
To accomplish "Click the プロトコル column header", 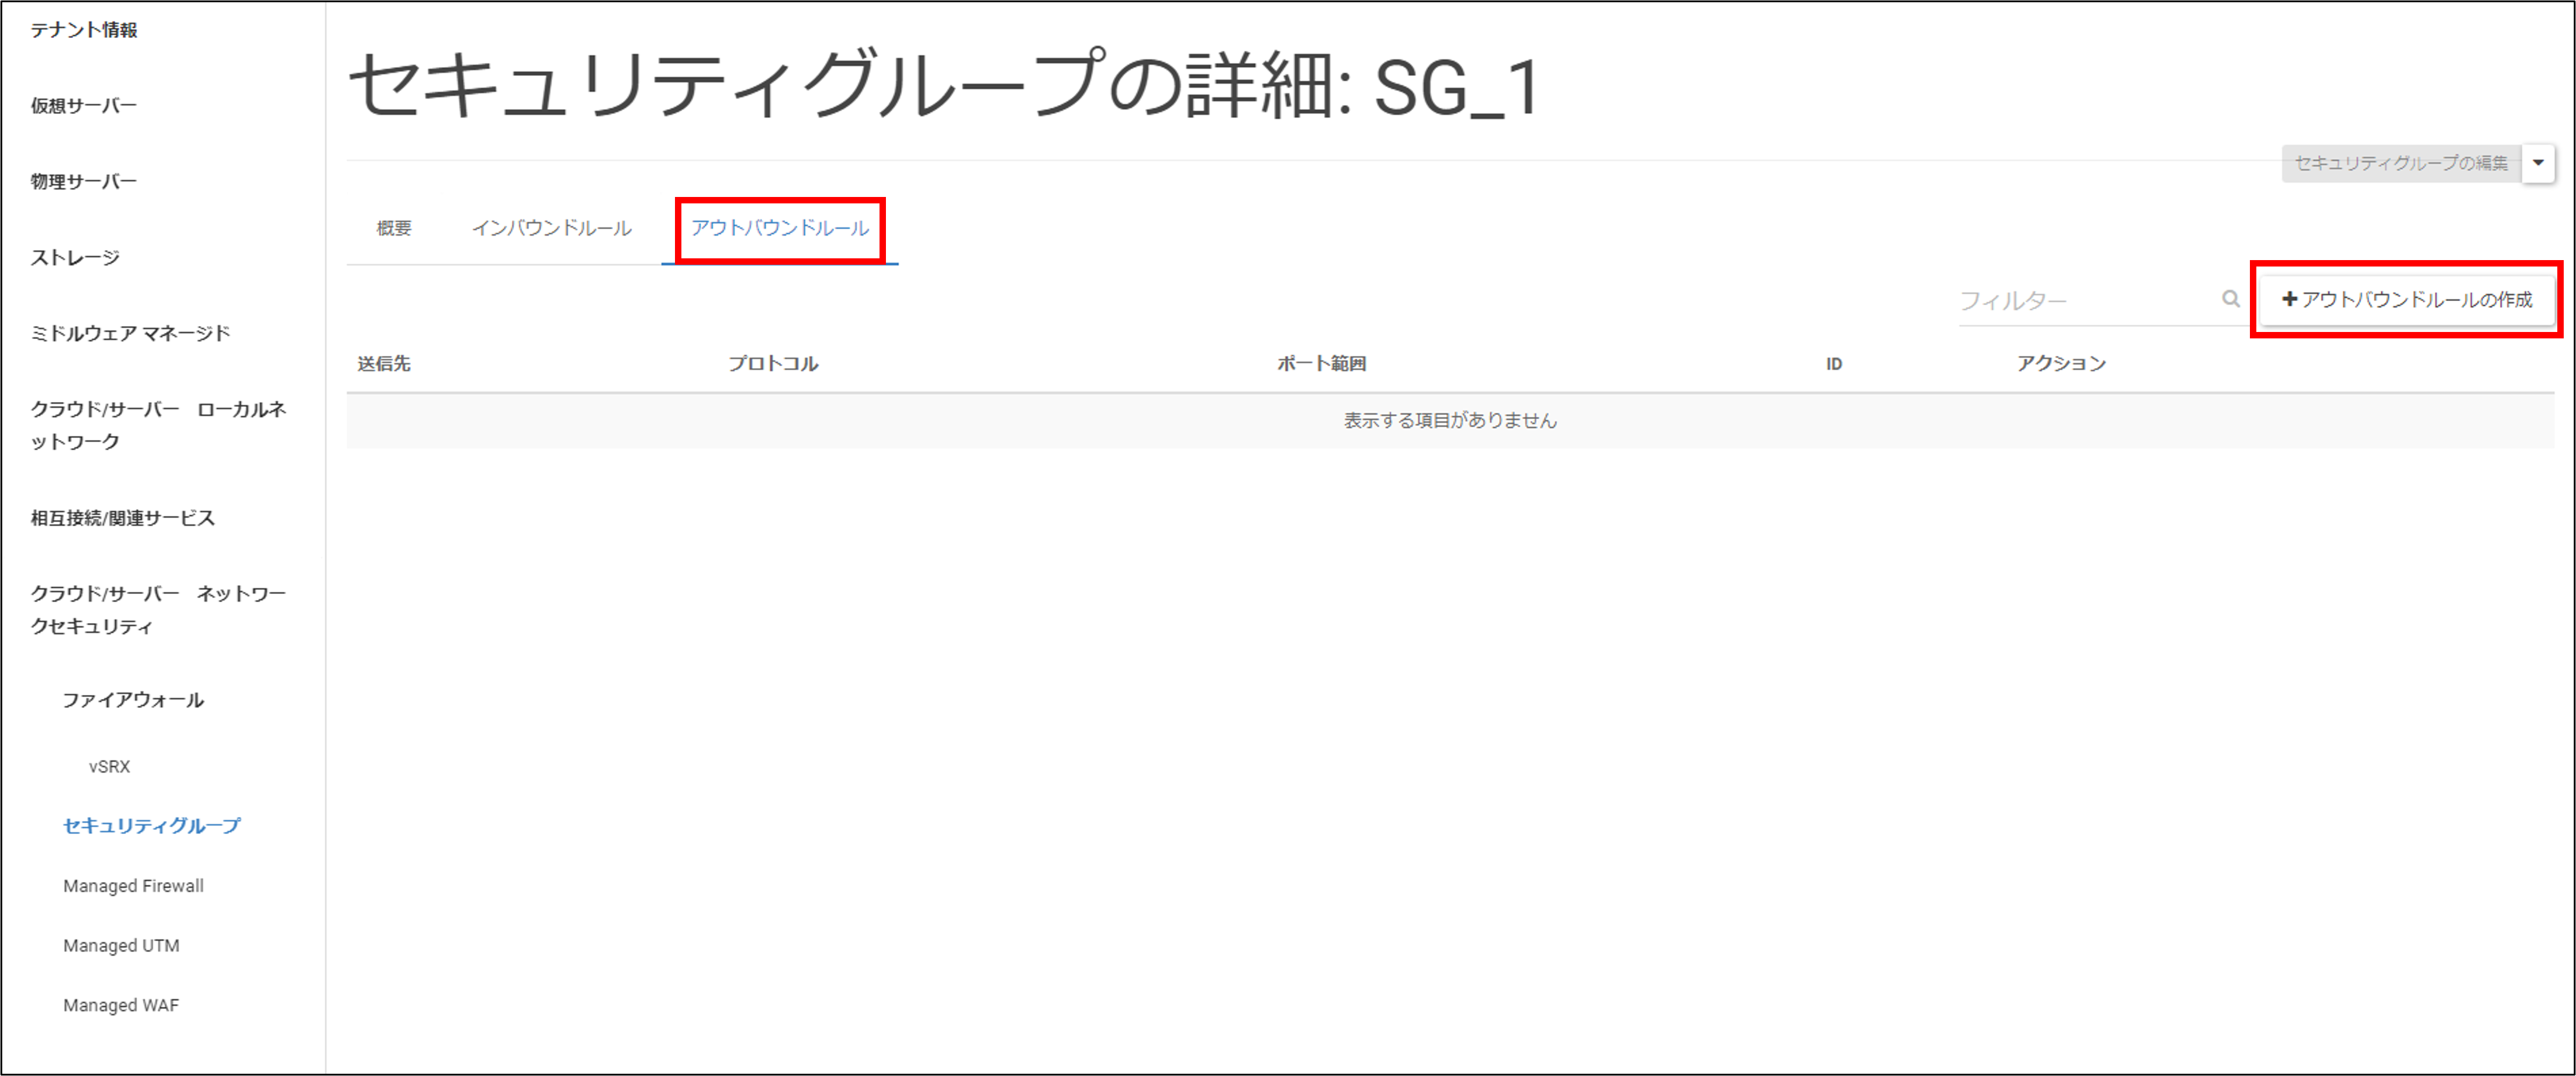I will pyautogui.click(x=773, y=364).
